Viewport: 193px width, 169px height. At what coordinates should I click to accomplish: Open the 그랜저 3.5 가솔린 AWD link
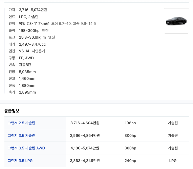tap(26, 148)
